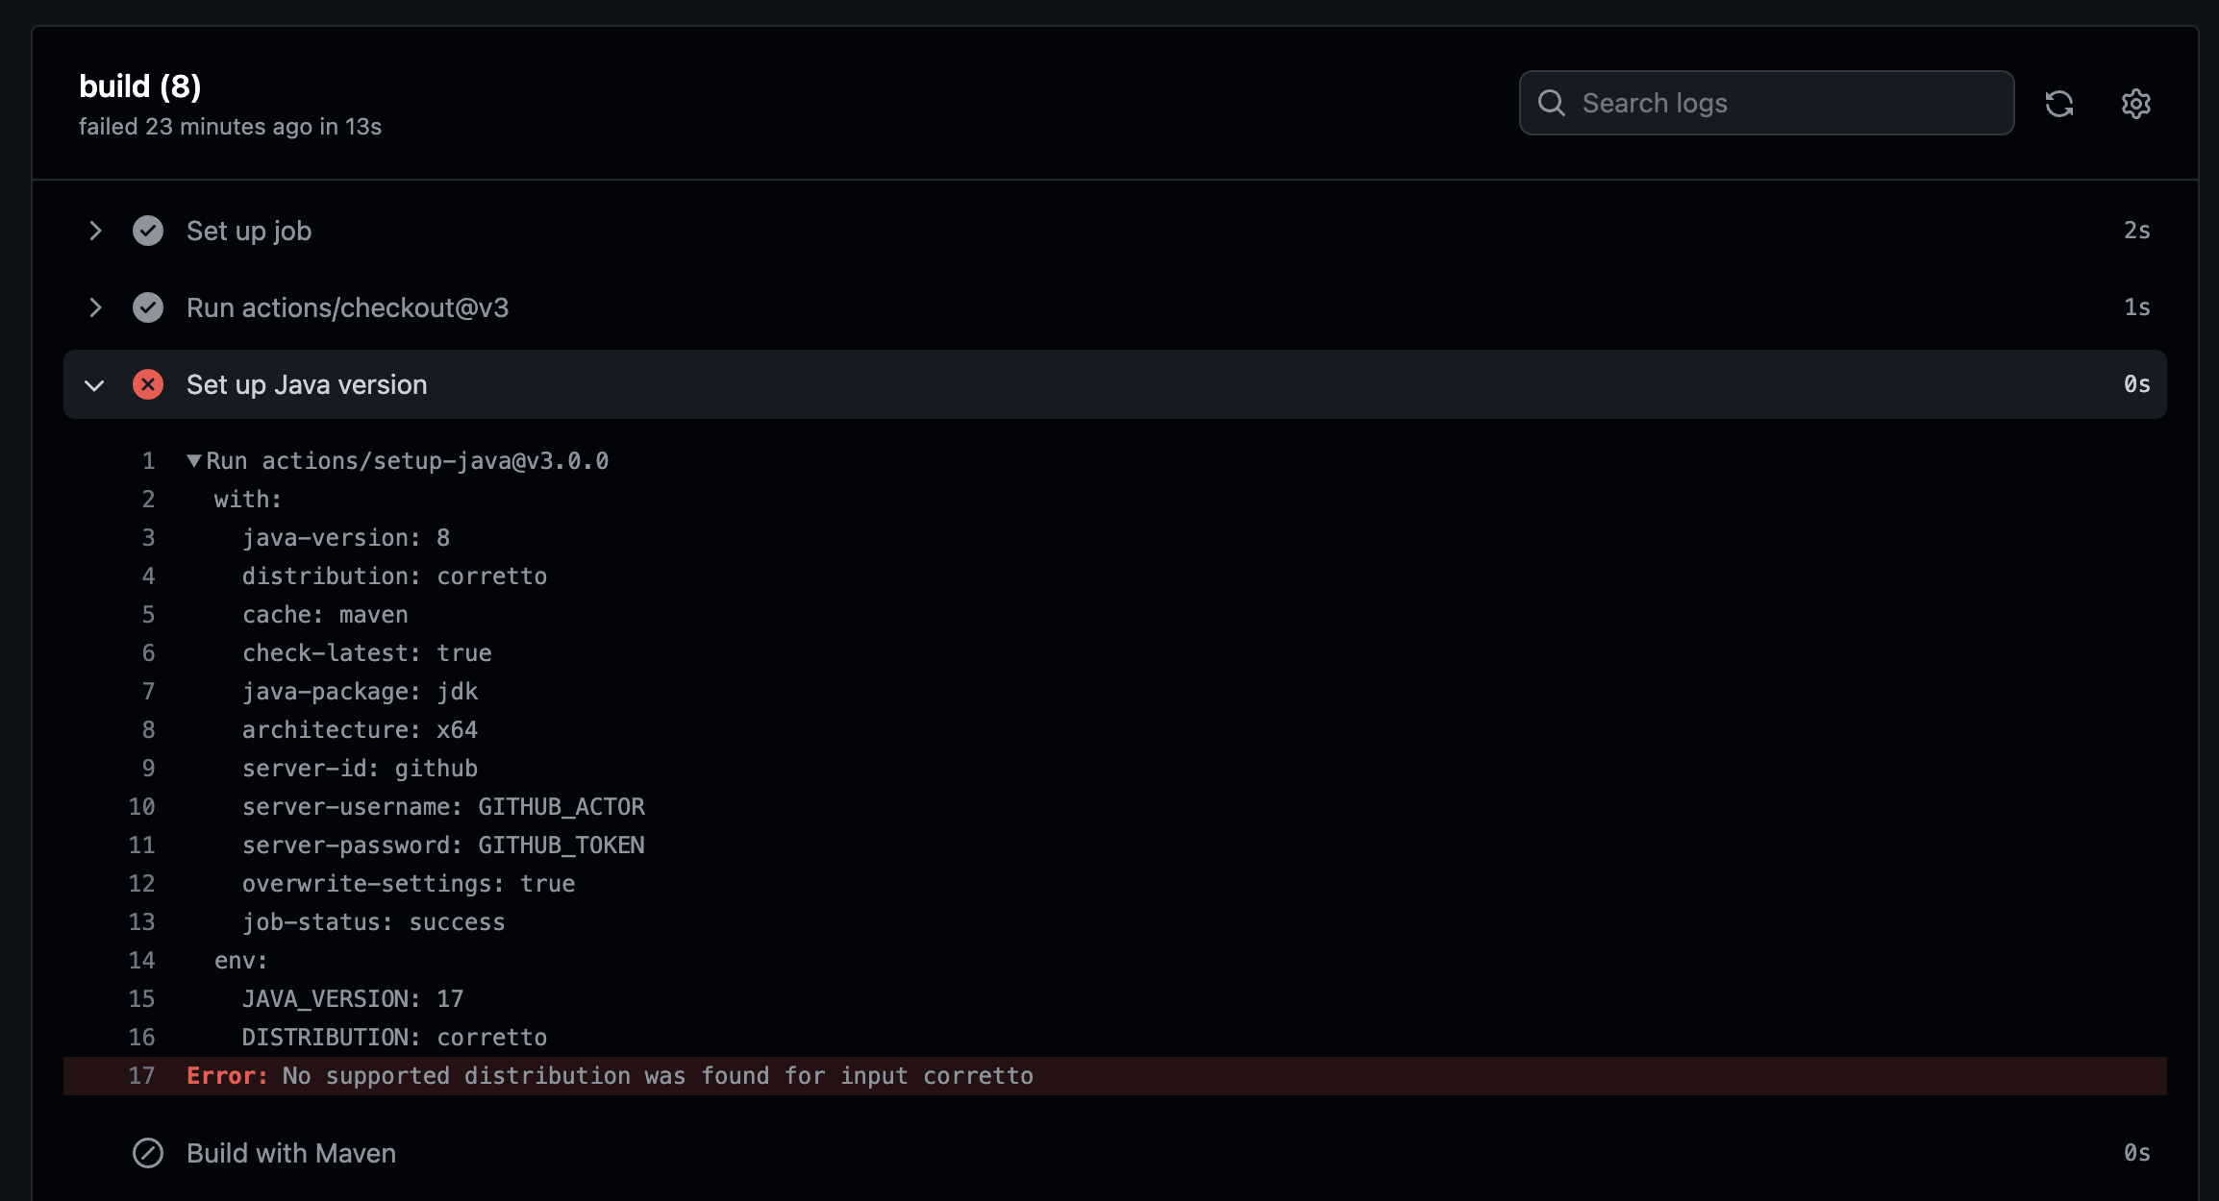Click the success icon on Run actions/checkout@v3
The height and width of the screenshot is (1201, 2219).
click(148, 307)
